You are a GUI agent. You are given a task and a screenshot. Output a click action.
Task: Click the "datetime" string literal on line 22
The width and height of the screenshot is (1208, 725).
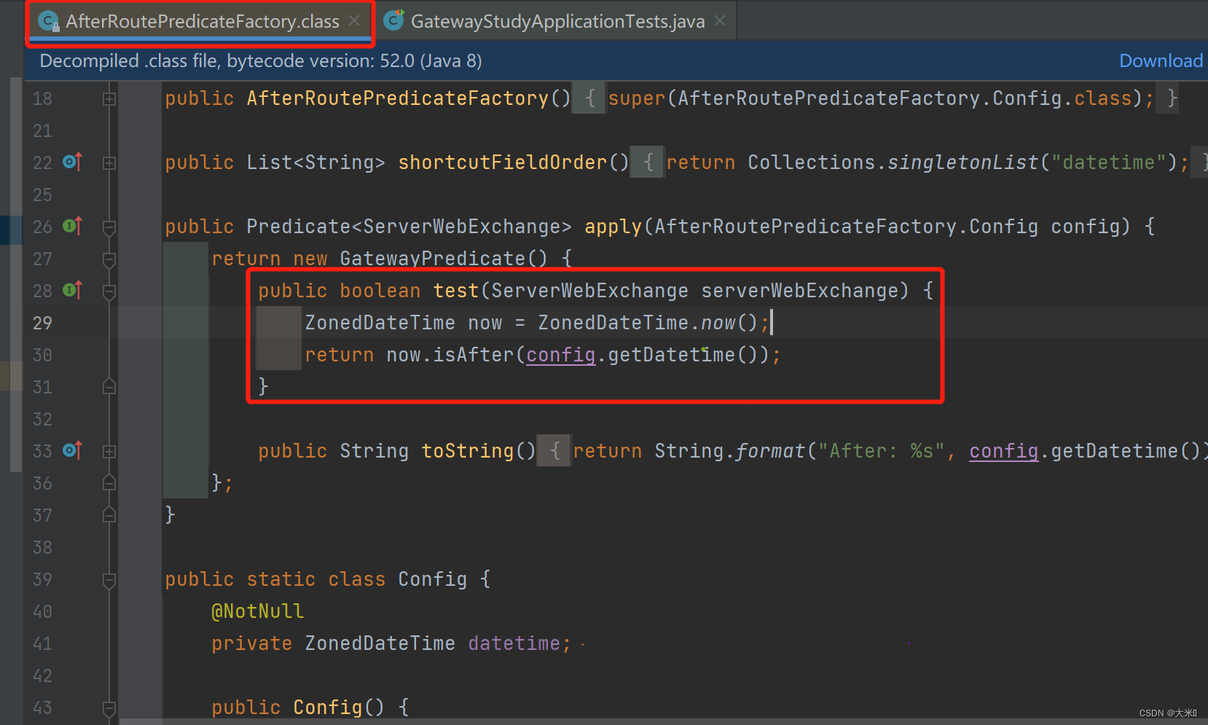point(1109,162)
